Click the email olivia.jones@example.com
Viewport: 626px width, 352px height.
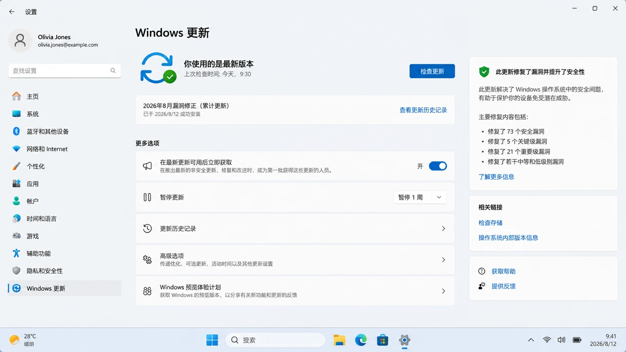pyautogui.click(x=68, y=45)
